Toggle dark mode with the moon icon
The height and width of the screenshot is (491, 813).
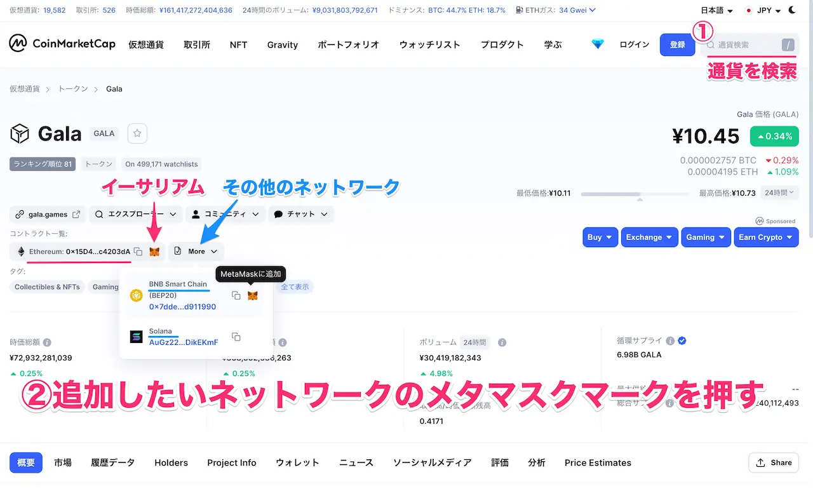[792, 10]
